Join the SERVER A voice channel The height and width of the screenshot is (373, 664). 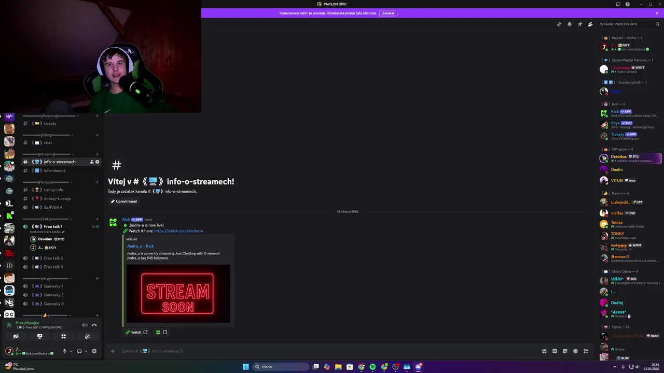click(61, 207)
